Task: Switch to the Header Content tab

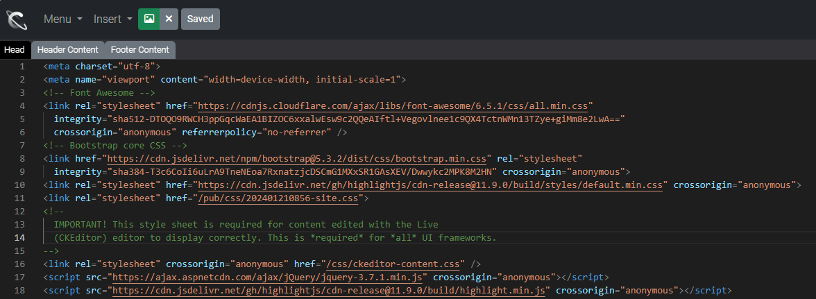Action: coord(68,50)
